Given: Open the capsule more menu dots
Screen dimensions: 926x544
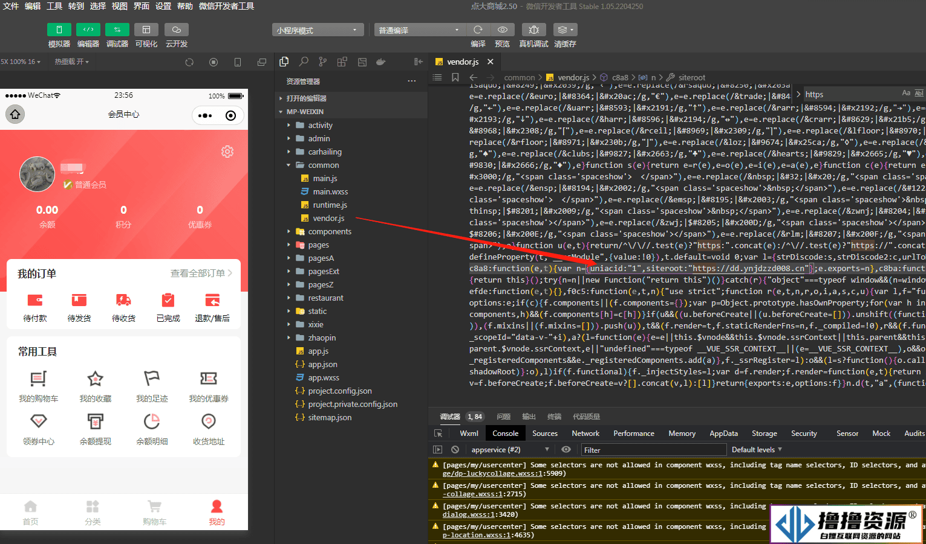Looking at the screenshot, I should click(x=205, y=115).
